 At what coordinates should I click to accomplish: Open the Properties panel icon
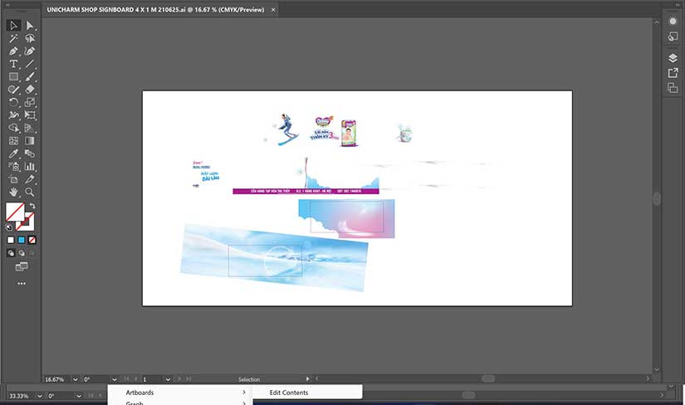pyautogui.click(x=673, y=22)
